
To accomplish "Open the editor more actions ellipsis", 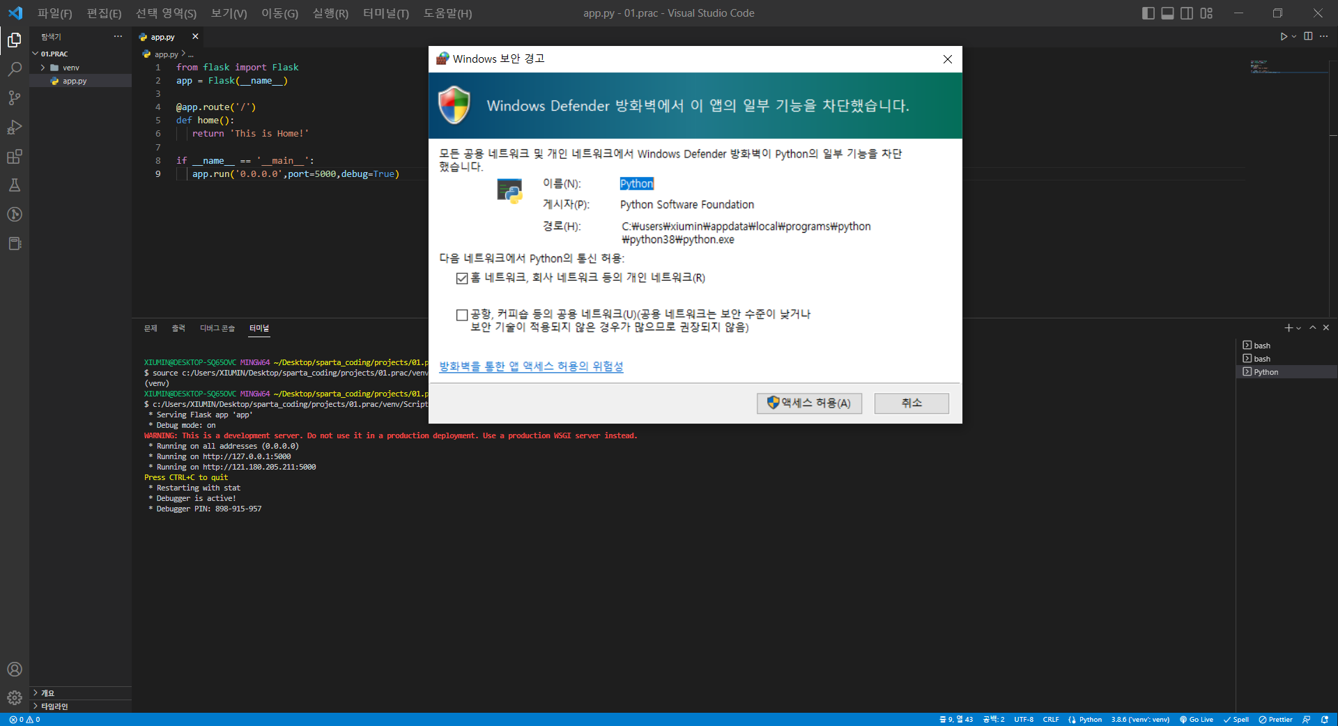I will [1323, 36].
